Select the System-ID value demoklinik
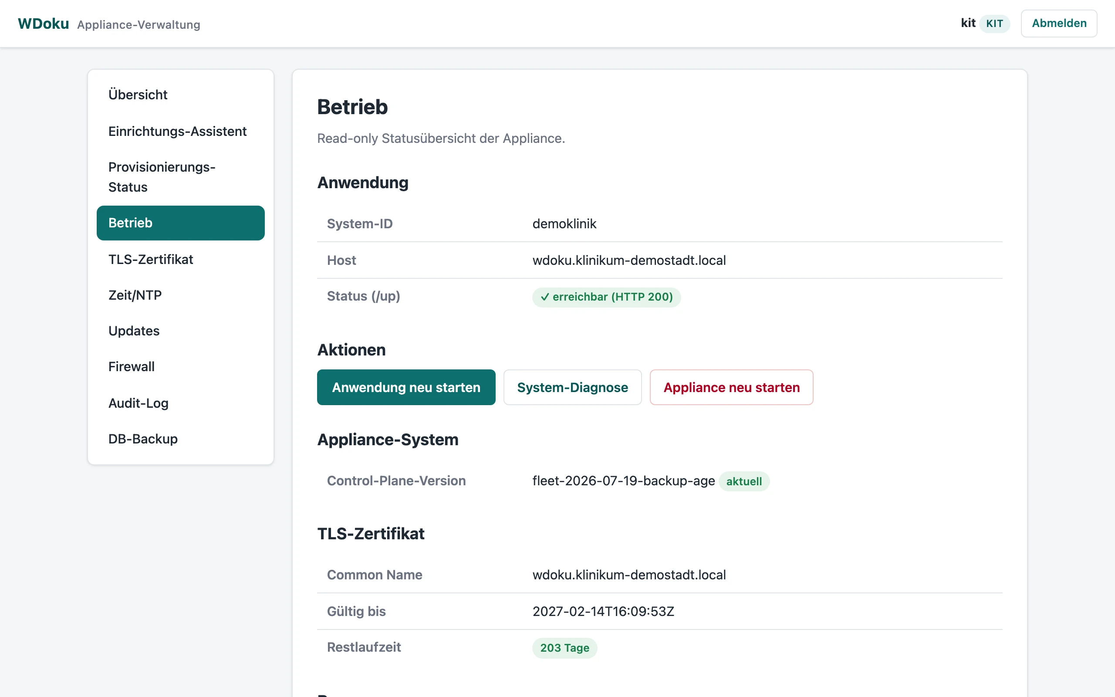 point(564,224)
